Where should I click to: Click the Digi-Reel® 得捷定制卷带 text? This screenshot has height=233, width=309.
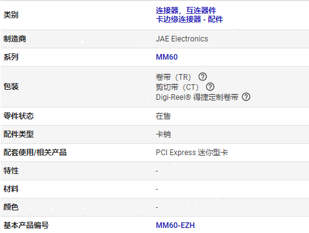197,97
